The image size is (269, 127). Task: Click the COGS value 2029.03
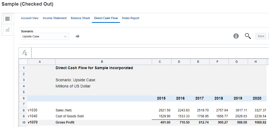238,117
